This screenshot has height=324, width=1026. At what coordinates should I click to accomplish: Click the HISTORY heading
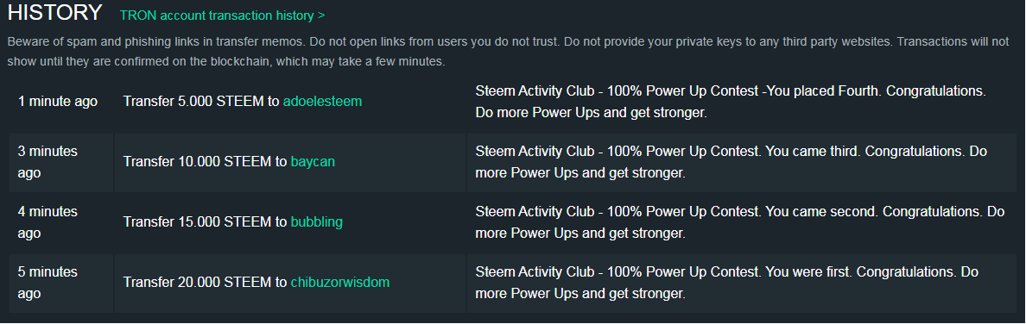[55, 12]
